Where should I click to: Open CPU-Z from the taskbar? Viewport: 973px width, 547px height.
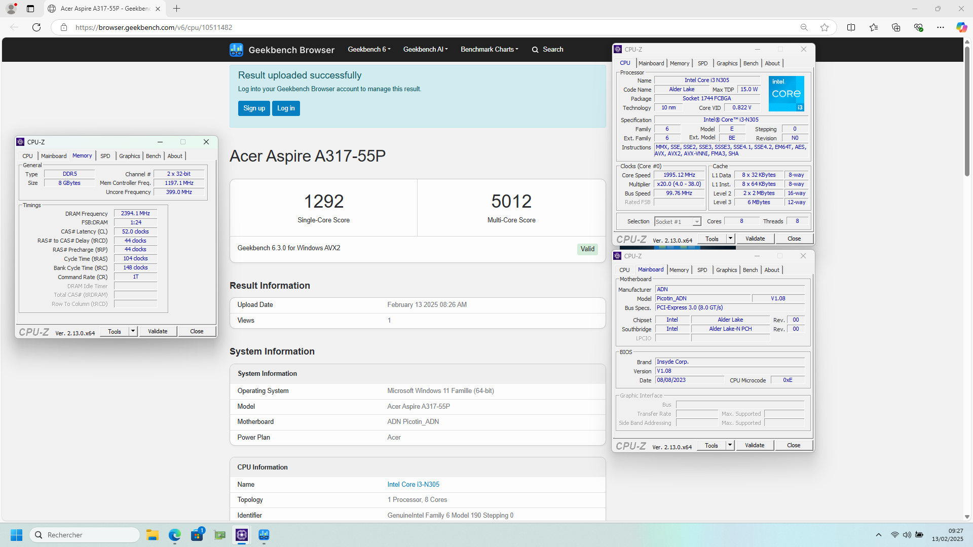[x=242, y=535]
